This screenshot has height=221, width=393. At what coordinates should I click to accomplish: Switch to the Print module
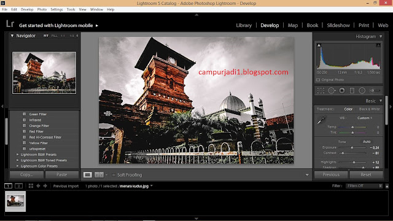(364, 25)
